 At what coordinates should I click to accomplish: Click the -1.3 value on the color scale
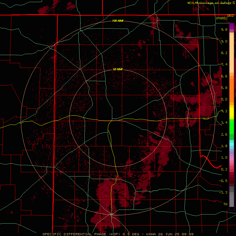223,192
